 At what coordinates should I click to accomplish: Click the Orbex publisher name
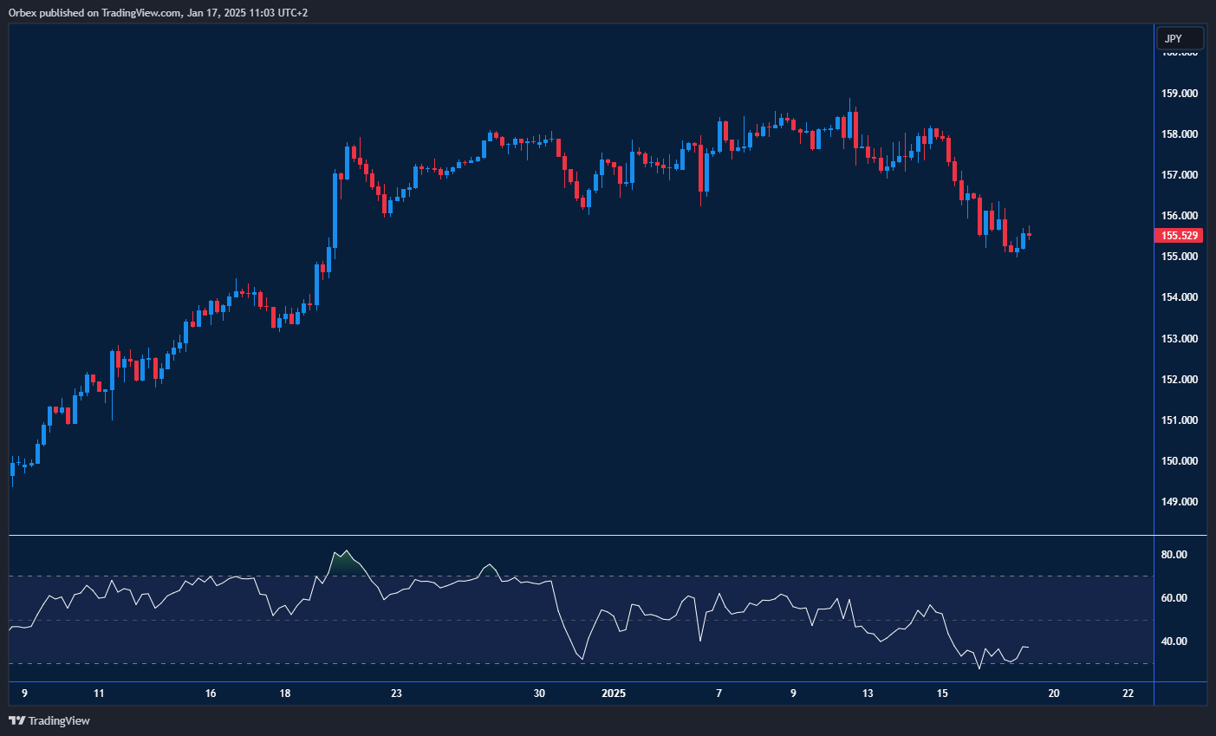click(23, 12)
